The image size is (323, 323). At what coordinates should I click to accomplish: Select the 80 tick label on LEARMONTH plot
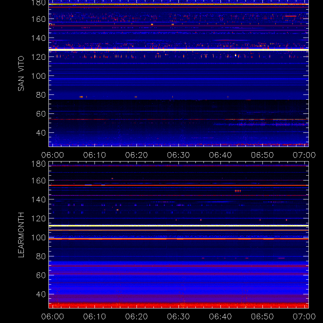[x=41, y=256]
